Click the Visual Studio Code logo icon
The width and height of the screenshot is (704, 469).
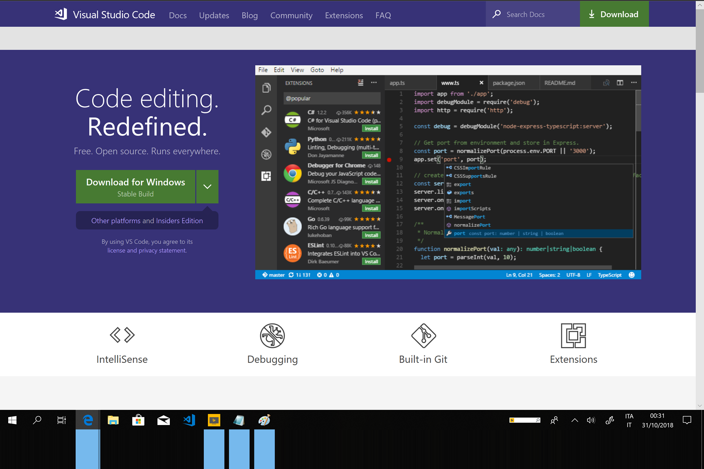pyautogui.click(x=61, y=14)
